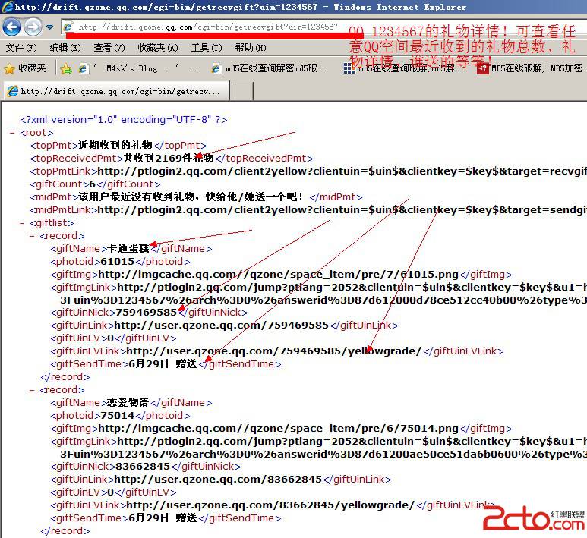Click the giftImg URL ending 75014.png
The height and width of the screenshot is (538, 587).
(x=278, y=429)
